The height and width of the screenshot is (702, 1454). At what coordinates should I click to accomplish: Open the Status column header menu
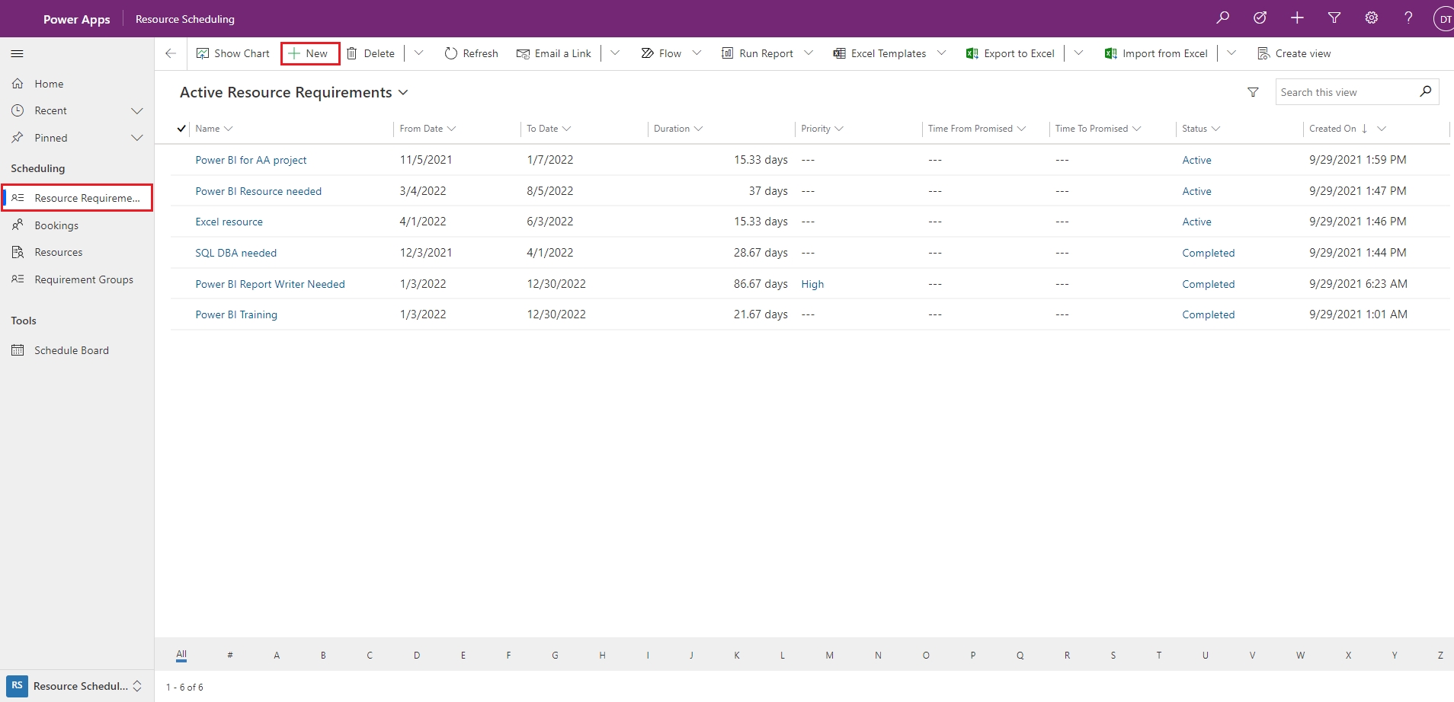pos(1201,129)
